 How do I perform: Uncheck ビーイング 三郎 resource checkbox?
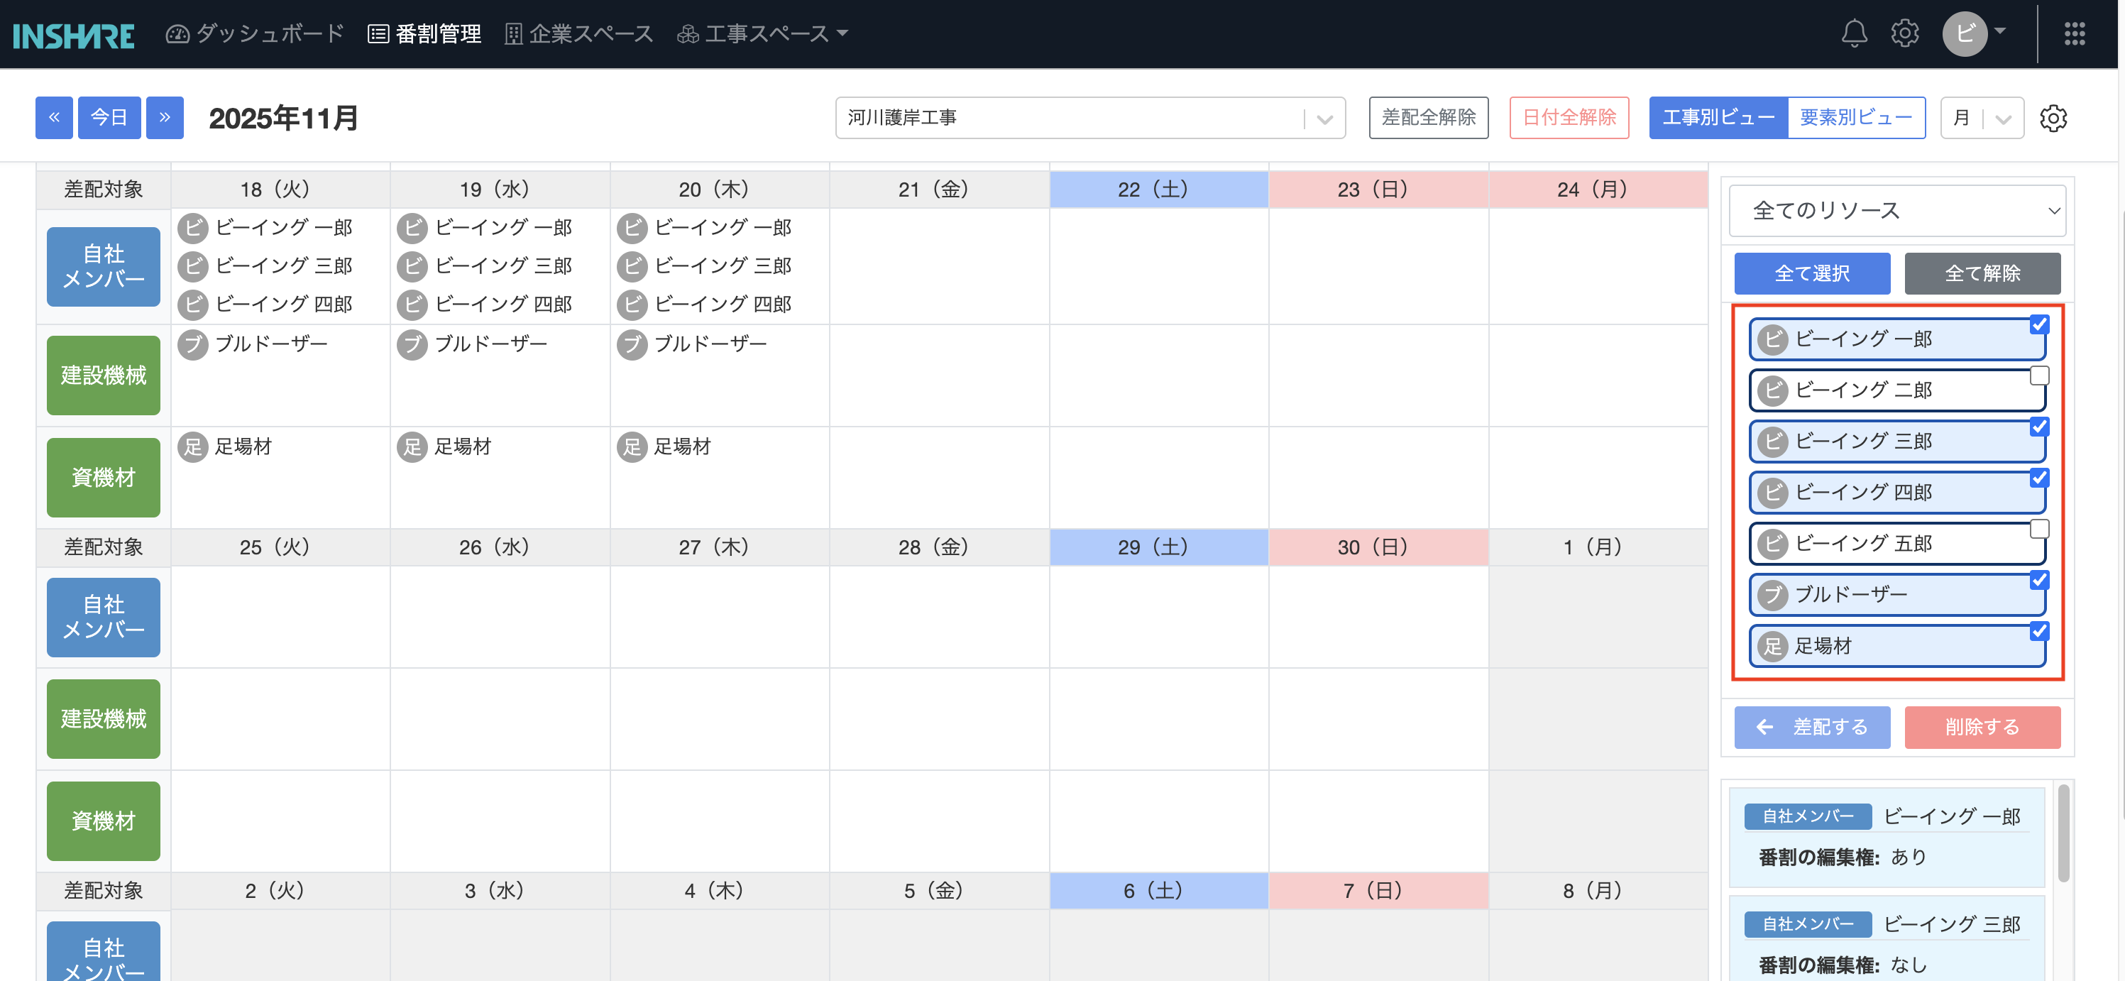(x=2039, y=427)
